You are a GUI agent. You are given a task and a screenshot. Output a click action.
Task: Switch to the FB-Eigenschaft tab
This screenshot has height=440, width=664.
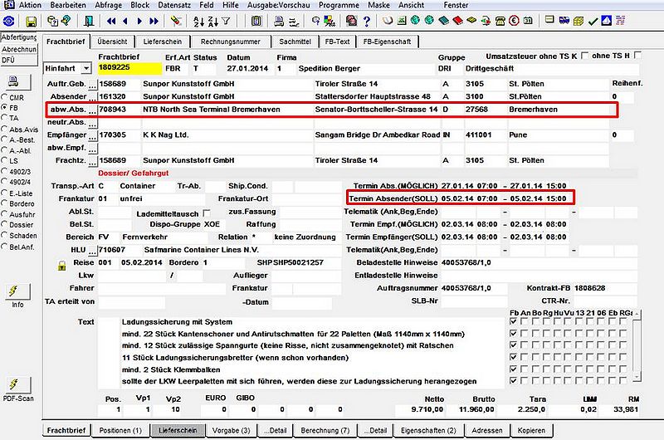387,42
